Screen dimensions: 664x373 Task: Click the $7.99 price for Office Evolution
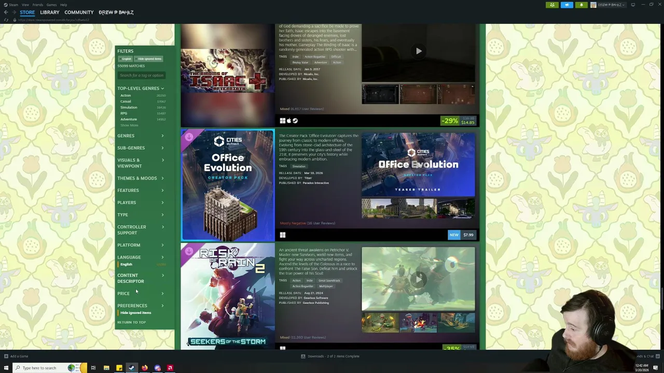468,235
